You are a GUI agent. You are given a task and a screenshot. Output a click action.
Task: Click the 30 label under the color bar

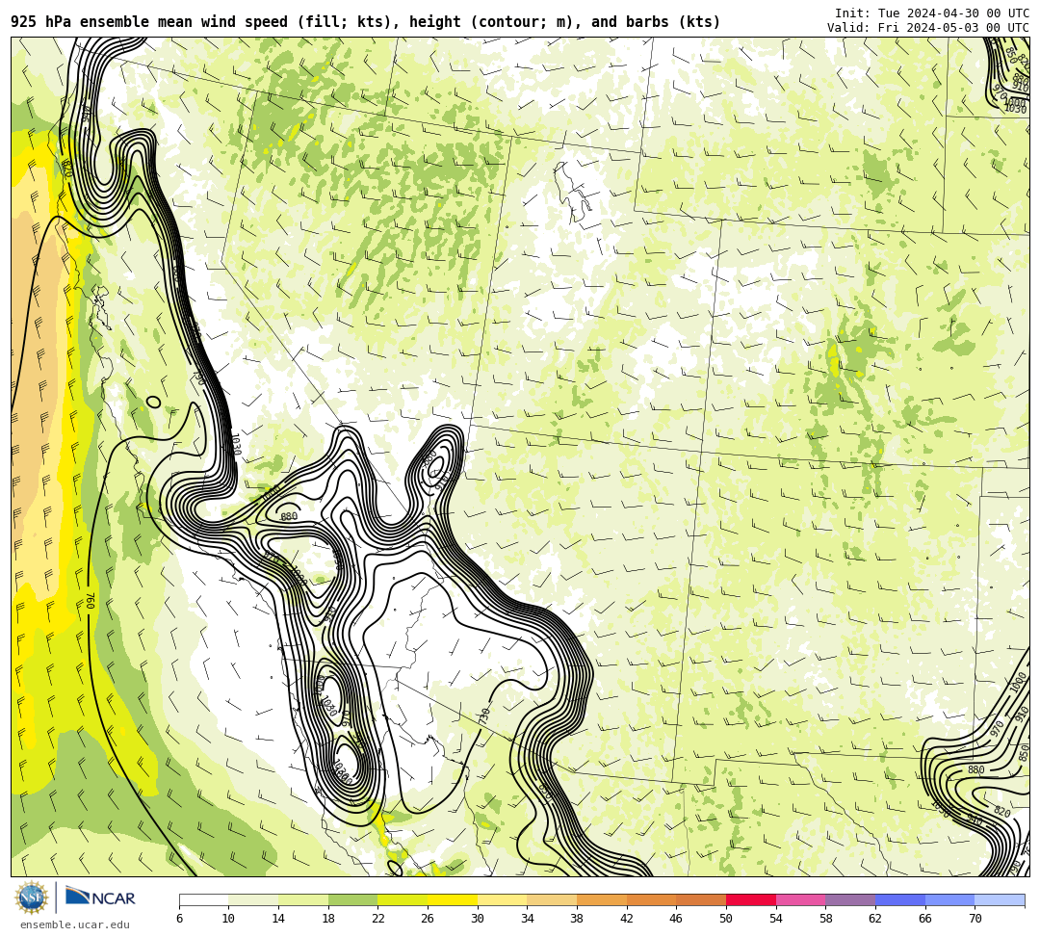coord(477,919)
